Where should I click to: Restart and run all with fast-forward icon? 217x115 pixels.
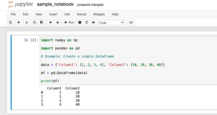[94, 22]
